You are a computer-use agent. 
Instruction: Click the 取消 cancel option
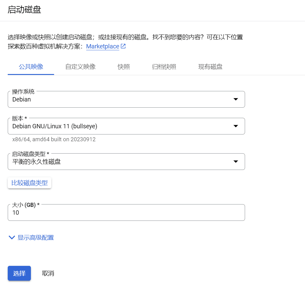tap(48, 273)
